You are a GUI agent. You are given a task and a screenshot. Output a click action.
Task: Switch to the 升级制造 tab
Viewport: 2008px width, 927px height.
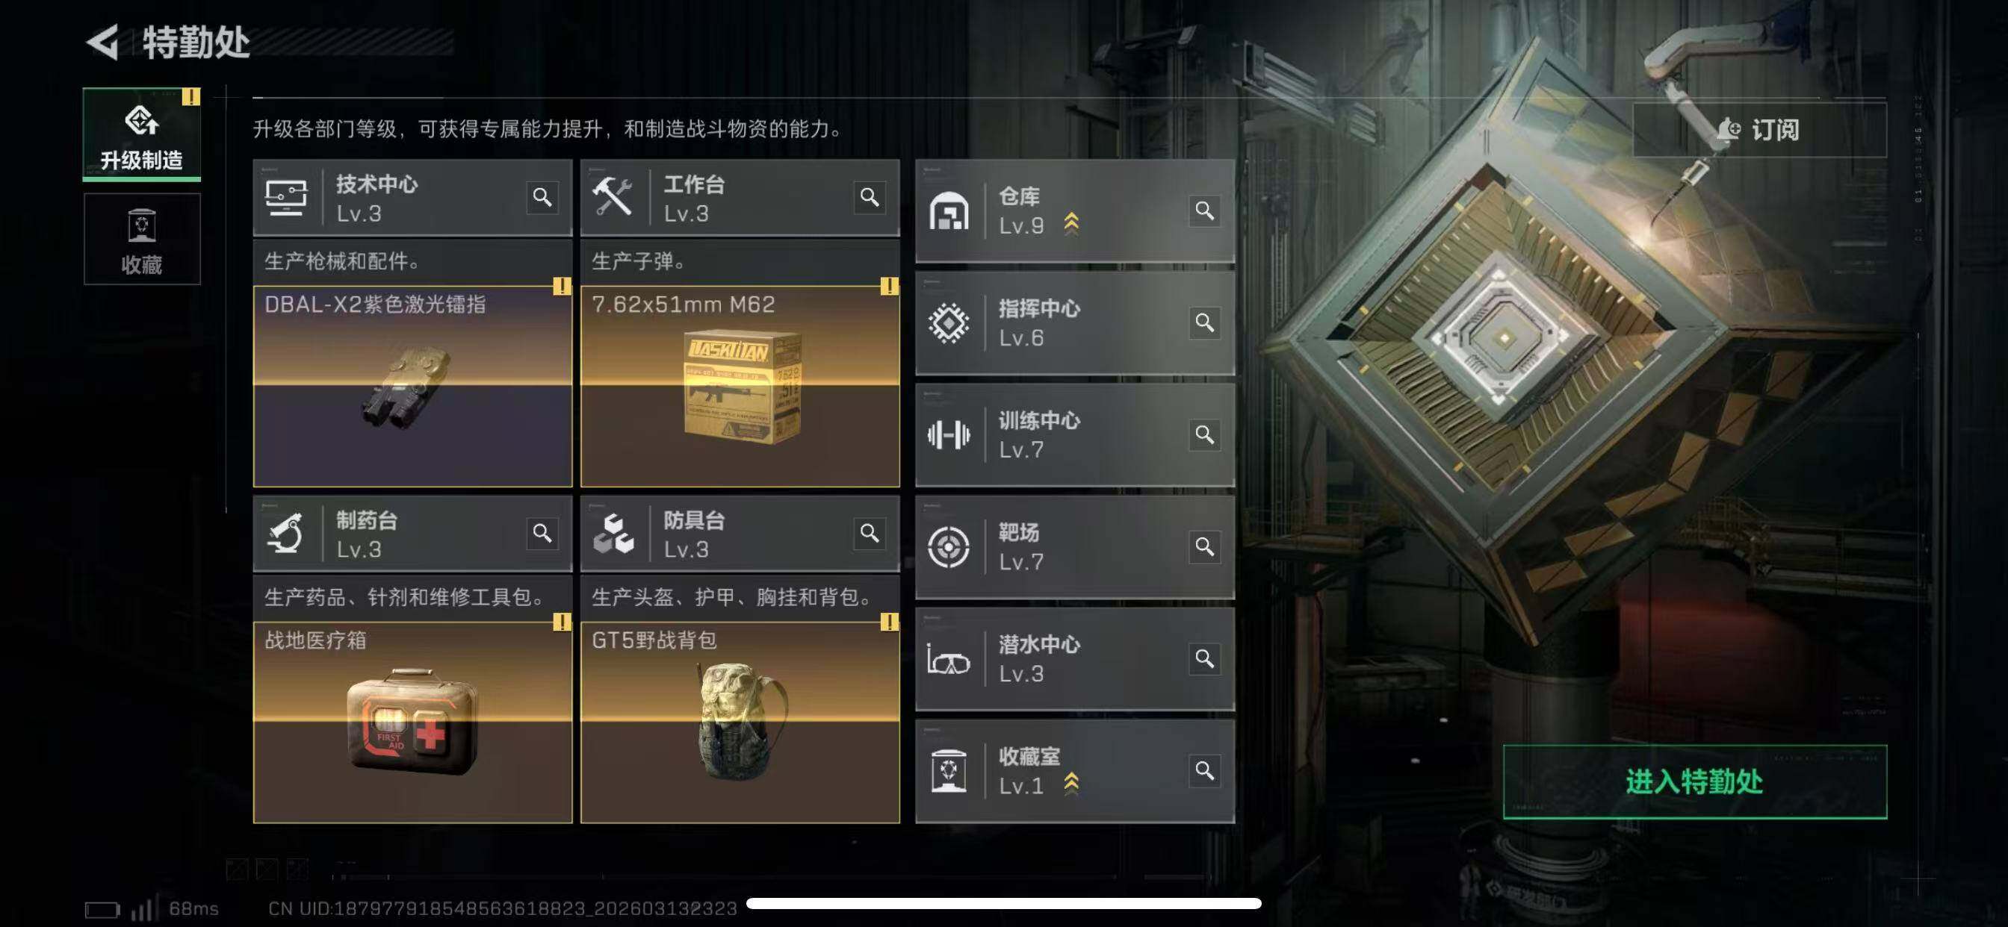pyautogui.click(x=142, y=134)
